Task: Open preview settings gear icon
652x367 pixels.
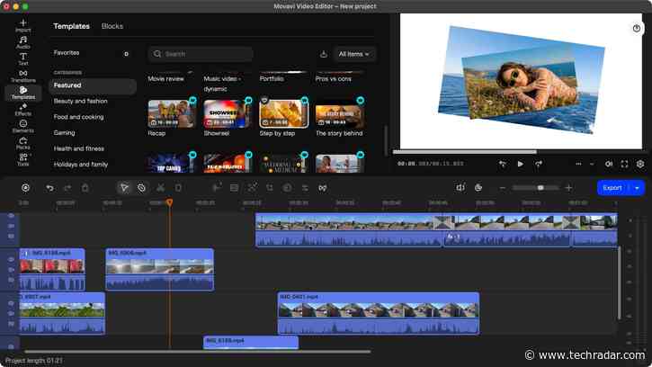Action: tap(640, 164)
